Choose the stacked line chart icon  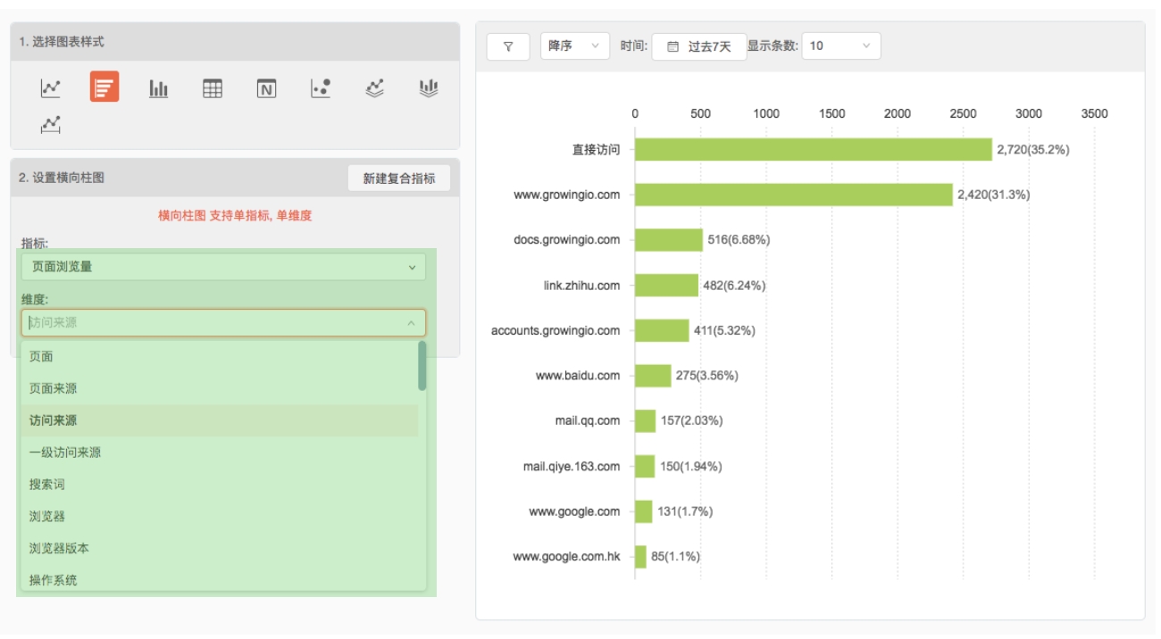(x=375, y=87)
